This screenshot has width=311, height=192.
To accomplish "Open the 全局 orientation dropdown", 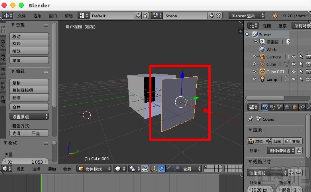I will [x=191, y=169].
